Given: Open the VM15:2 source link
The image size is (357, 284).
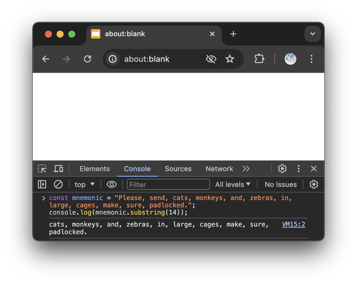Looking at the screenshot, I should pos(294,225).
